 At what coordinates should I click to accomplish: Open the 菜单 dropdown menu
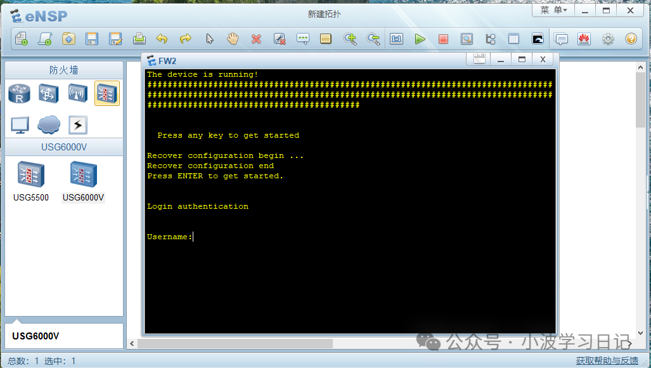(x=553, y=10)
